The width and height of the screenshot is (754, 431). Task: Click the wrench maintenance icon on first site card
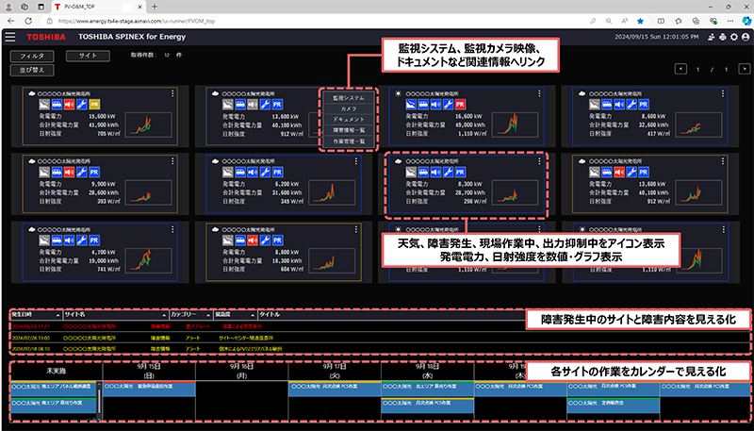click(x=80, y=105)
